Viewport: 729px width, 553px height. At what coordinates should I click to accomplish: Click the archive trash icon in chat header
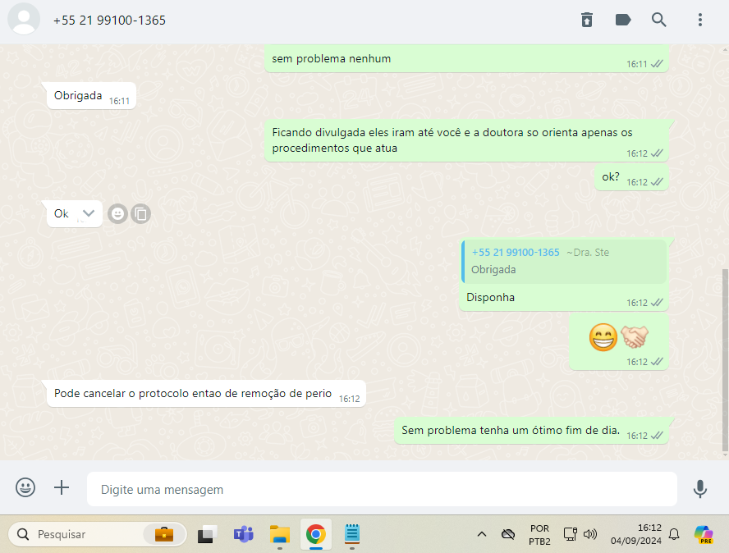pyautogui.click(x=586, y=20)
